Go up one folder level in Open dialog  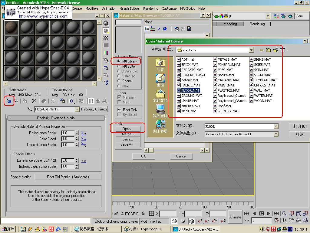click(268, 50)
